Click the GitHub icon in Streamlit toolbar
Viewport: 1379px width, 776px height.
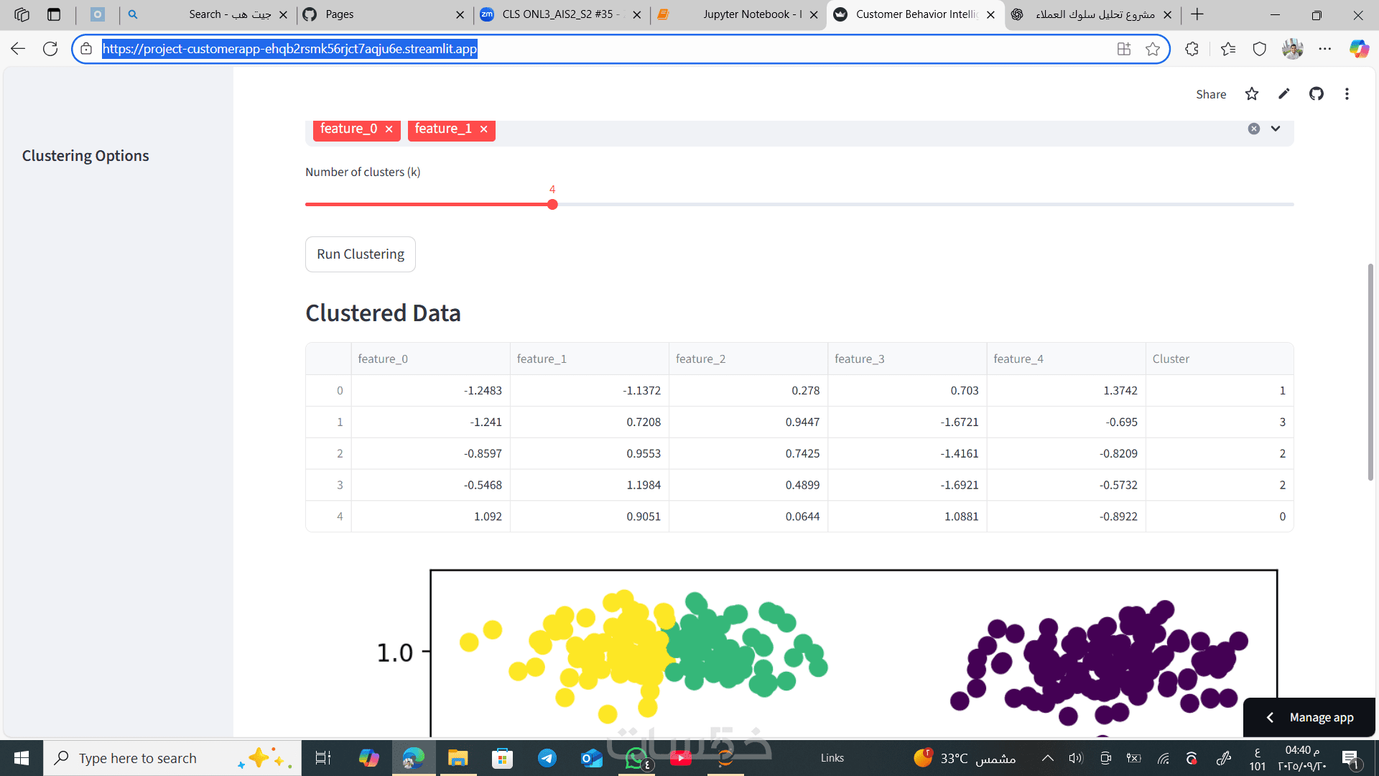click(1316, 94)
